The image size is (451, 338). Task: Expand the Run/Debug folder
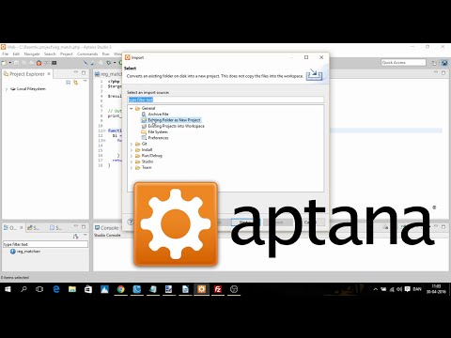click(132, 156)
